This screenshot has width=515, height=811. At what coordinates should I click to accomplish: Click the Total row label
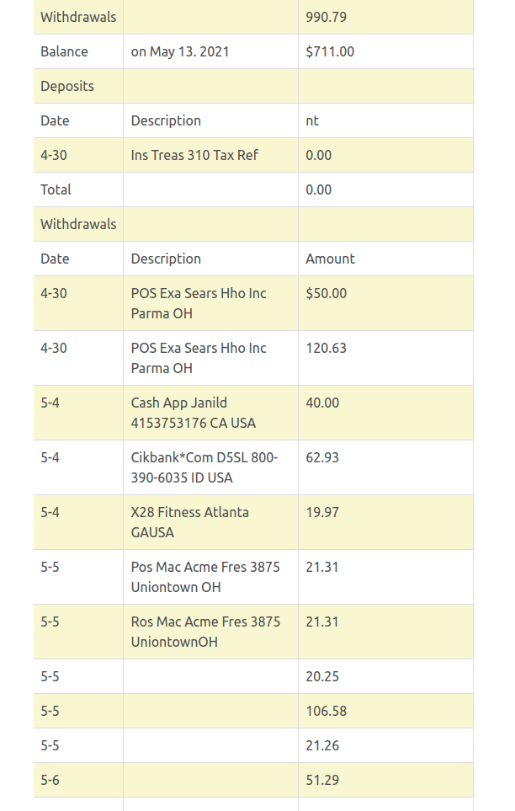click(56, 189)
